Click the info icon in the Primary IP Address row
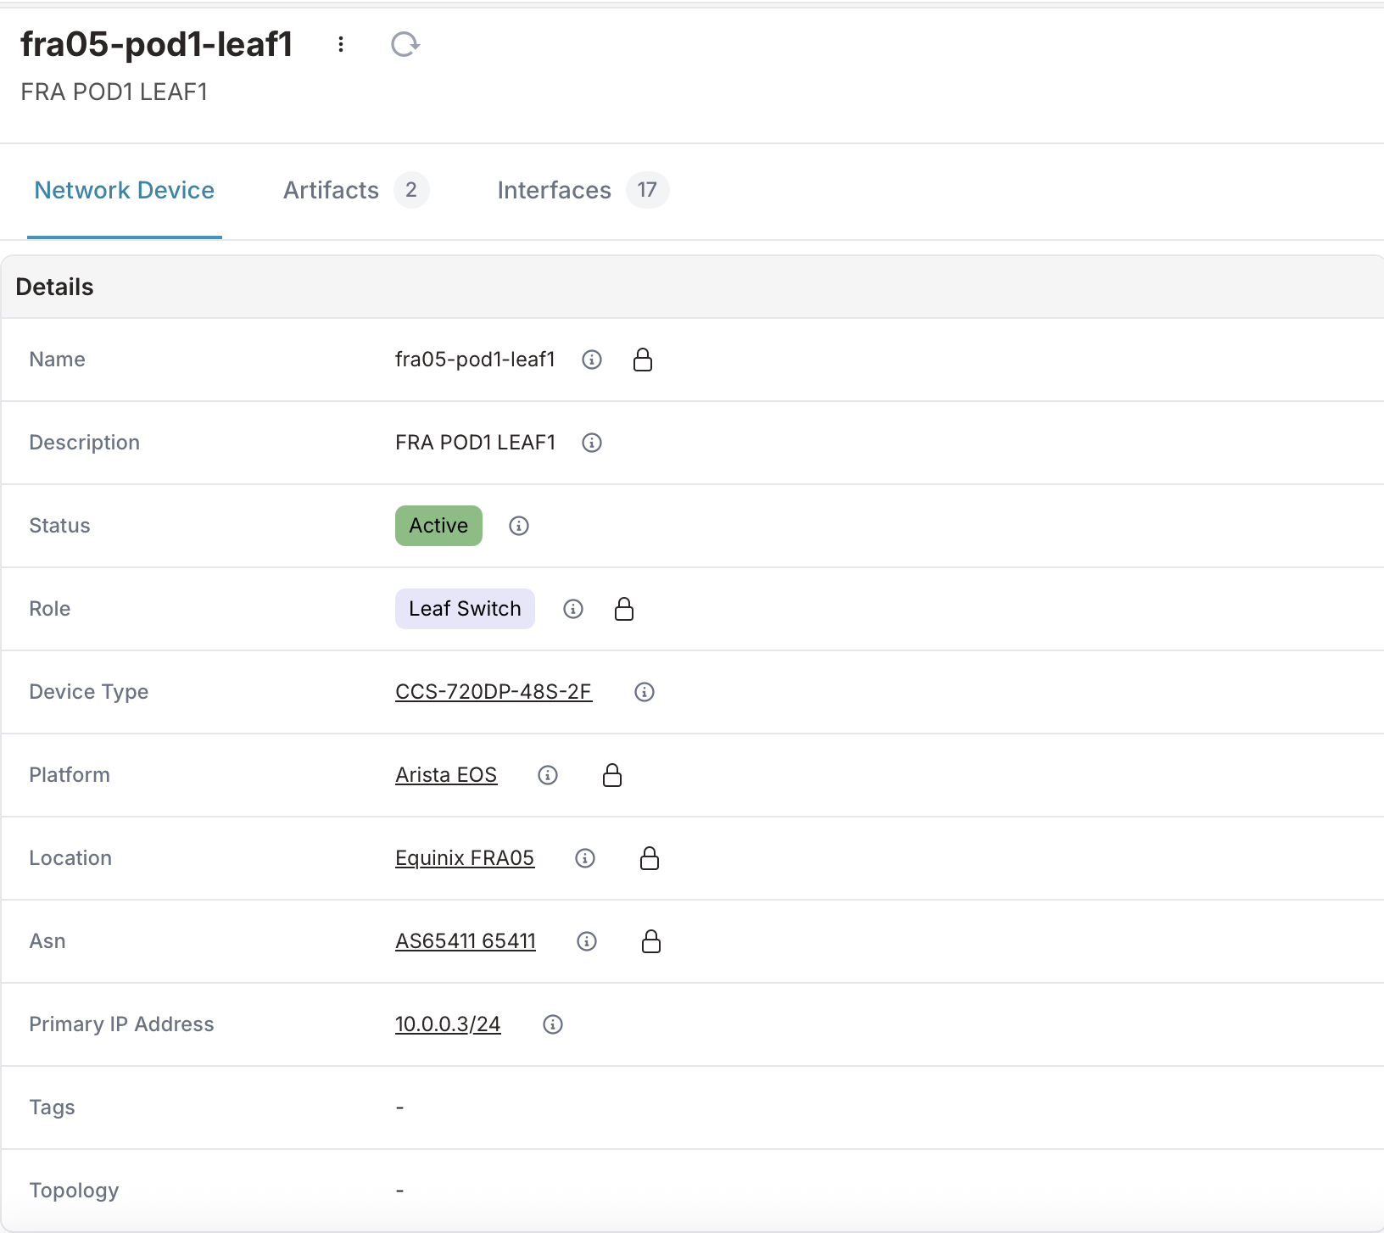This screenshot has width=1384, height=1233. tap(553, 1024)
